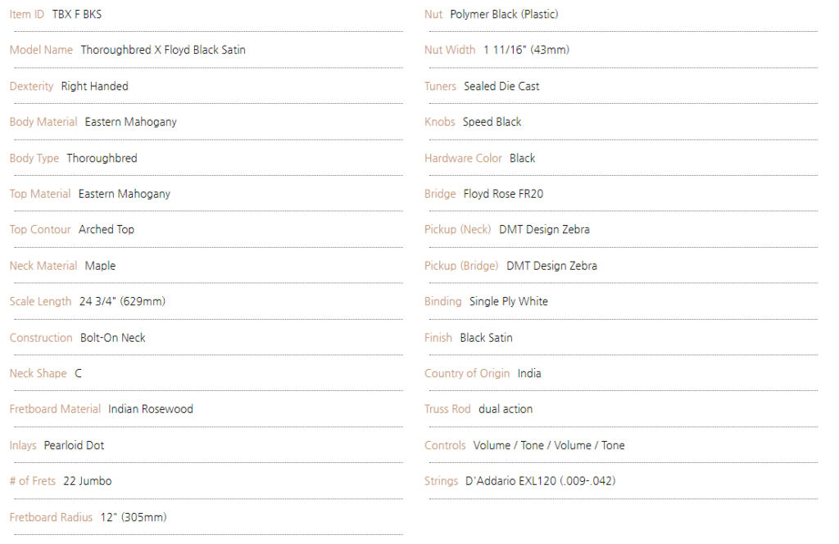The image size is (839, 544).
Task: Select the Tuners Sealed Die Cast entry
Action: (x=501, y=87)
